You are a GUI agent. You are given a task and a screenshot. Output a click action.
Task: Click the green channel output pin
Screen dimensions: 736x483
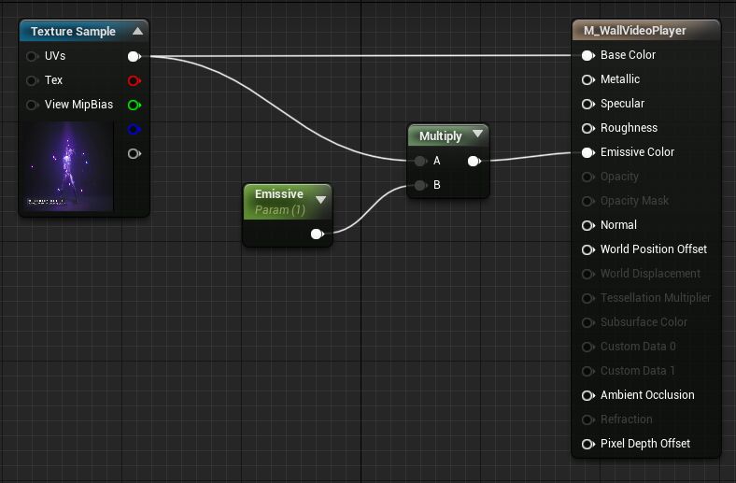[134, 105]
